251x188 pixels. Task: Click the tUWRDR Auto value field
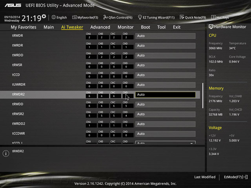[166, 85]
